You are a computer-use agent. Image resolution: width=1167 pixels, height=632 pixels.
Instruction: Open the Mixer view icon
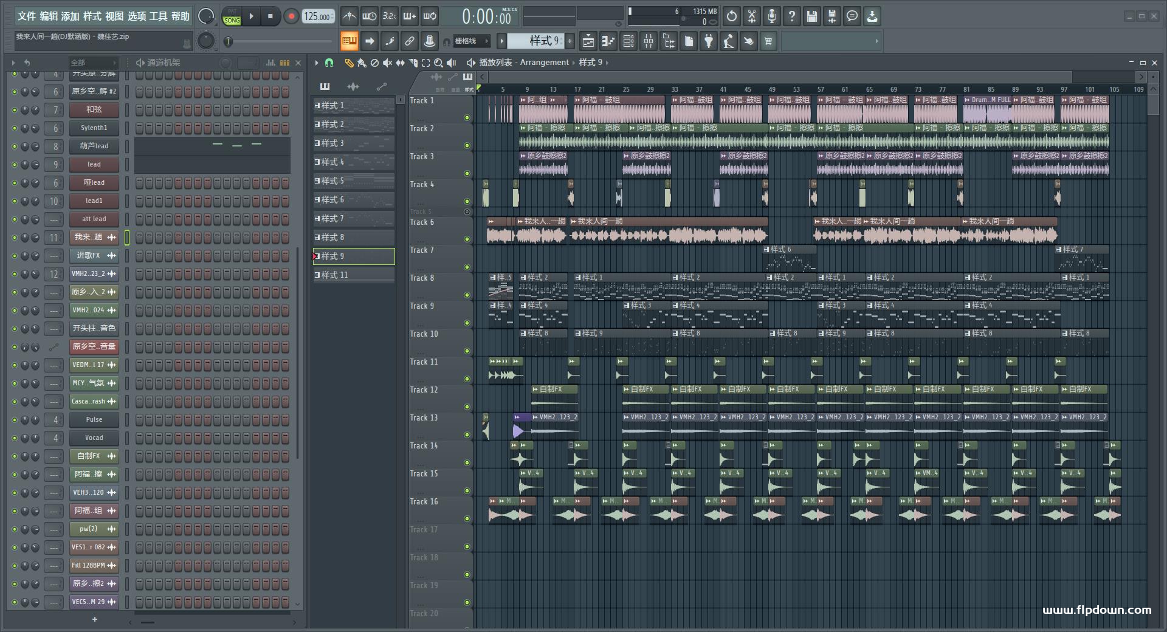tap(649, 41)
